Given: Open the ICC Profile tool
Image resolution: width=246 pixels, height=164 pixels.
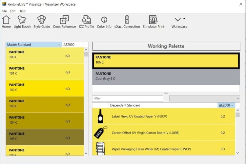Looking at the screenshot, I should point(86,22).
